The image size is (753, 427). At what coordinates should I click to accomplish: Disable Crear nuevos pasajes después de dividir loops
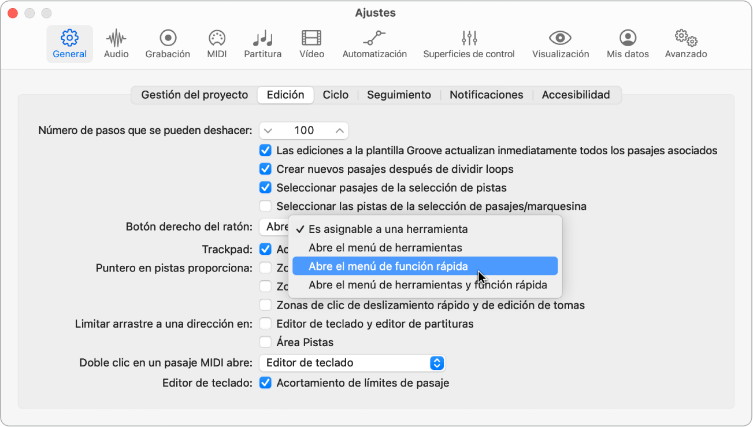[265, 169]
